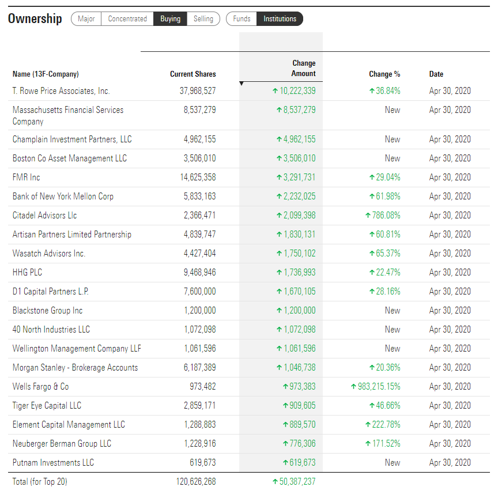The width and height of the screenshot is (498, 487).
Task: Select Putnam Investments' 619,673 current shares
Action: (x=203, y=463)
